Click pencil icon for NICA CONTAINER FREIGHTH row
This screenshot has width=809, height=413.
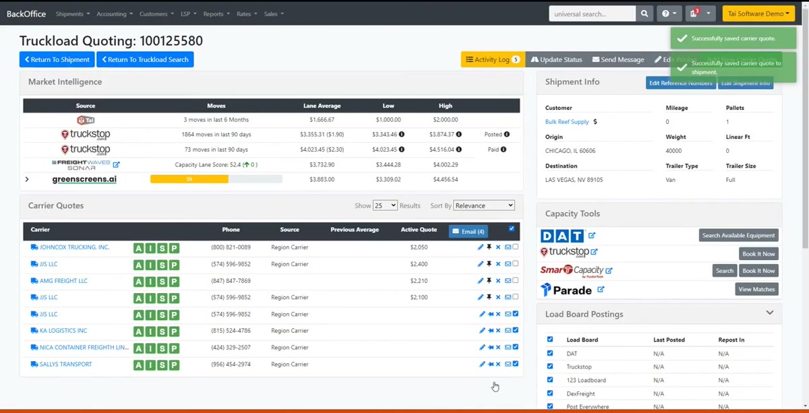tap(482, 348)
